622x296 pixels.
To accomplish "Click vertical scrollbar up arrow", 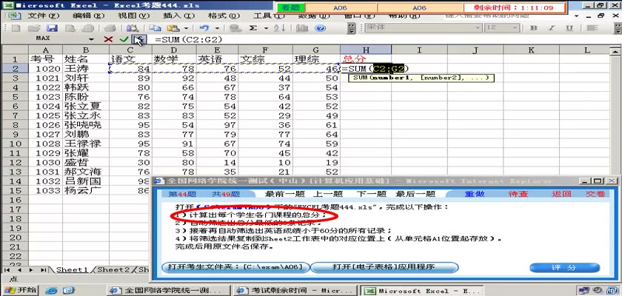I will click(615, 50).
